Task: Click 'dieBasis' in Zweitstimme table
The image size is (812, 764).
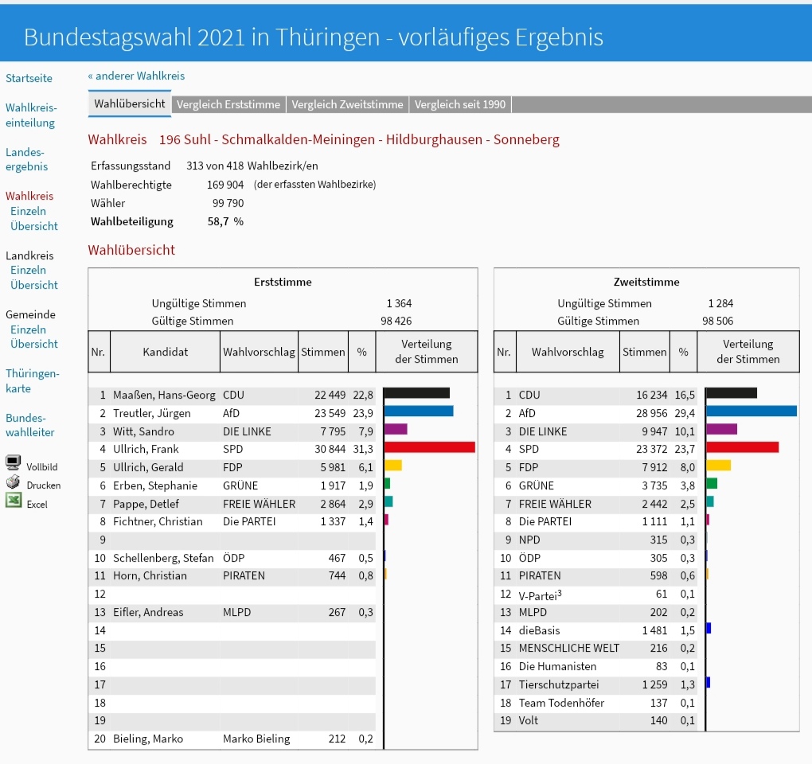Action: click(x=539, y=630)
